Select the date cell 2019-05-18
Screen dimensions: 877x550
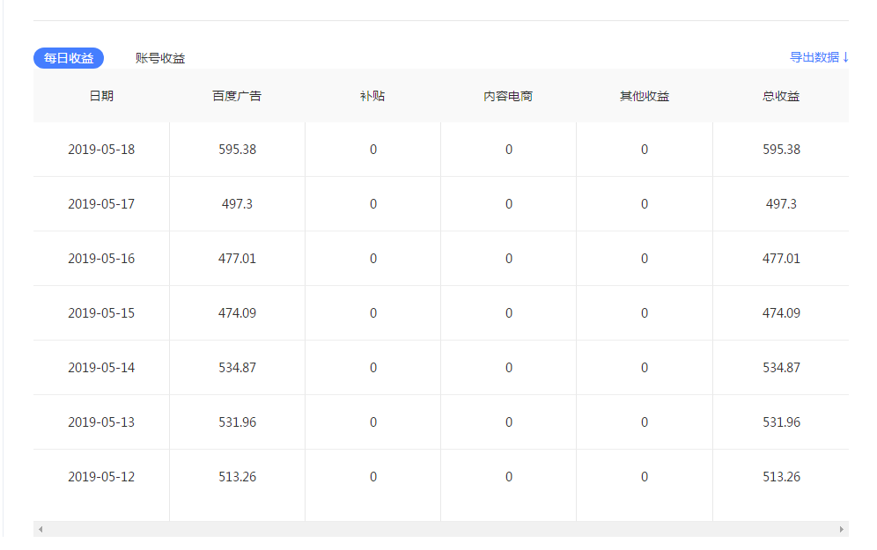(101, 150)
